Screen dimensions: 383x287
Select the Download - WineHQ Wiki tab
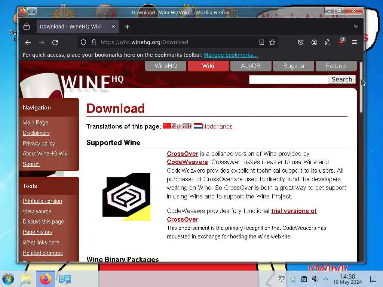(78, 27)
